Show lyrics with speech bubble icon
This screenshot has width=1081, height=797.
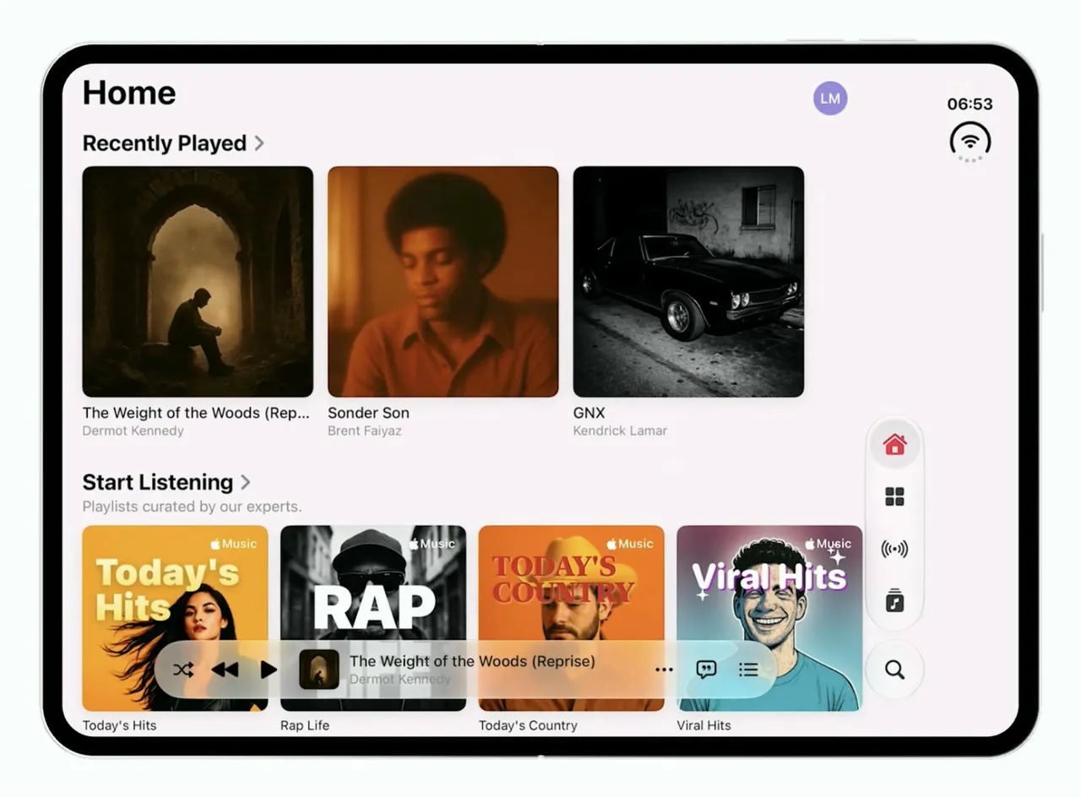(x=706, y=670)
